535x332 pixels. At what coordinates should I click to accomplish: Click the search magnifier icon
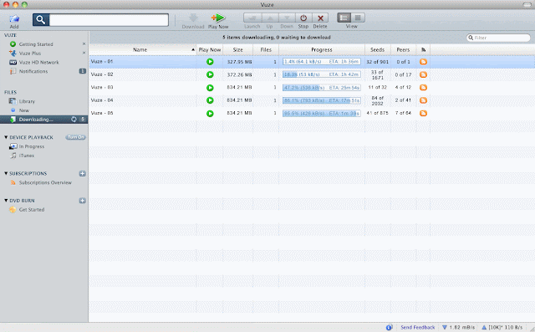[x=41, y=20]
